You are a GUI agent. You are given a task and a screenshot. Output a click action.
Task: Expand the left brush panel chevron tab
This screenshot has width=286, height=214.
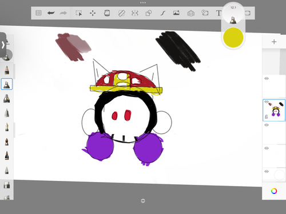click(x=3, y=45)
